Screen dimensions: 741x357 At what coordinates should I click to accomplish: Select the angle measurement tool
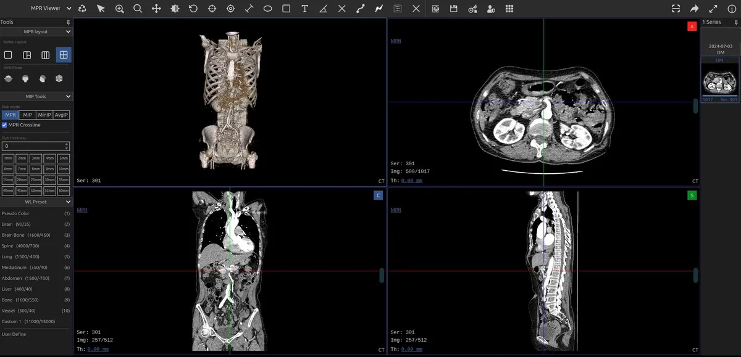pyautogui.click(x=323, y=9)
